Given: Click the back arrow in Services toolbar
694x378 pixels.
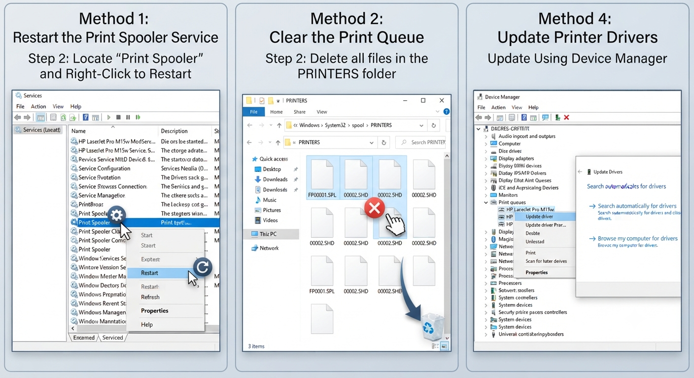Looking at the screenshot, I should tap(18, 117).
